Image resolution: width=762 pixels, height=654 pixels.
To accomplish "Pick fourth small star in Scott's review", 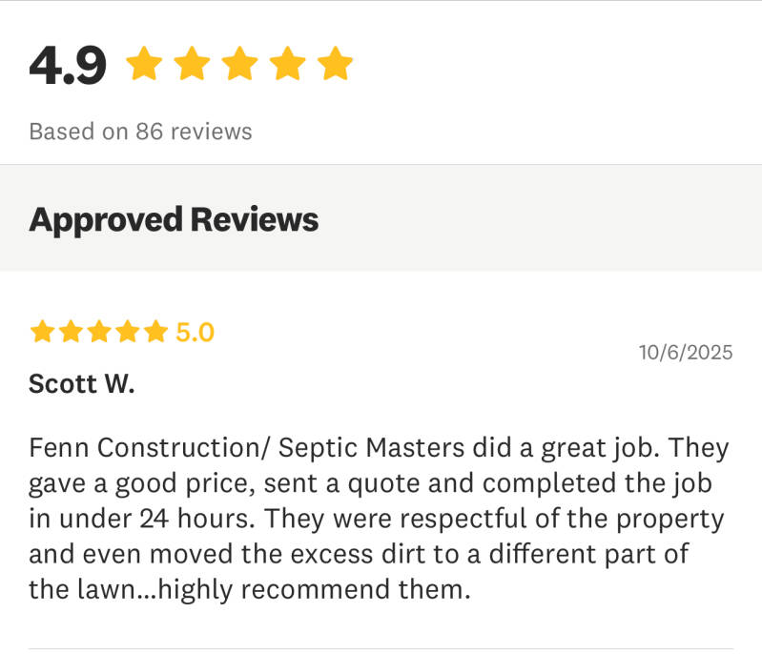I will pos(127,332).
